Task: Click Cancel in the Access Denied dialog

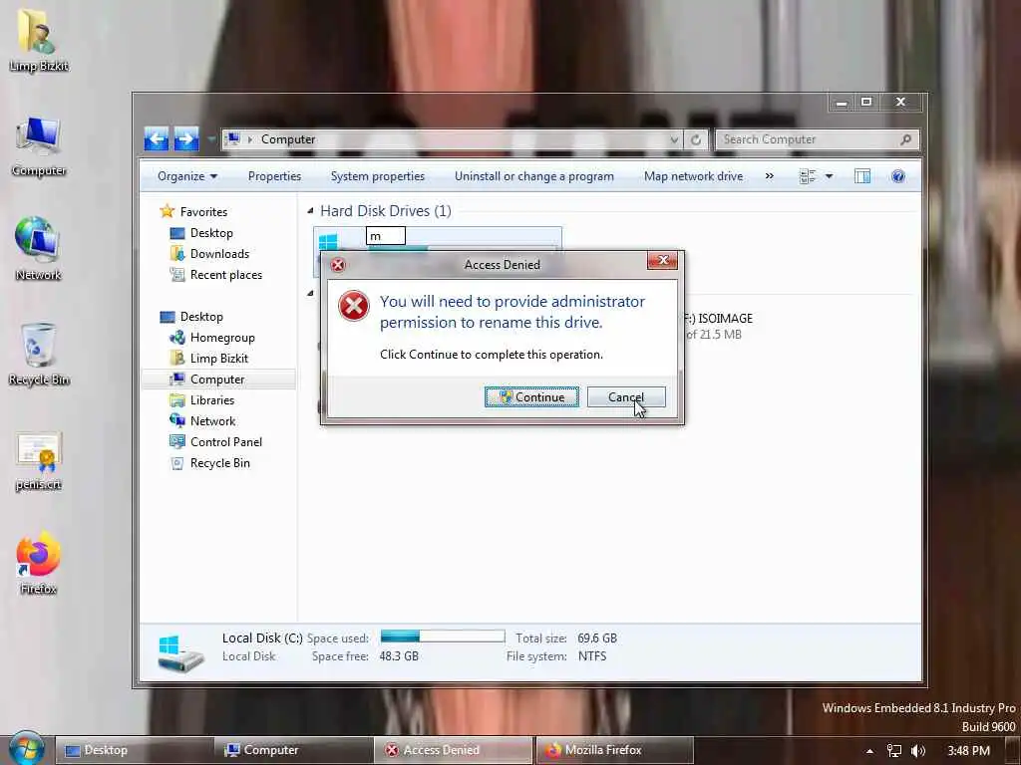Action: click(626, 396)
